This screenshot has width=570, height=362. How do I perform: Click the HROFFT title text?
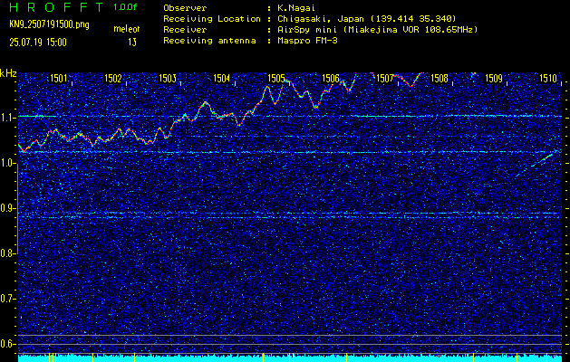click(56, 7)
